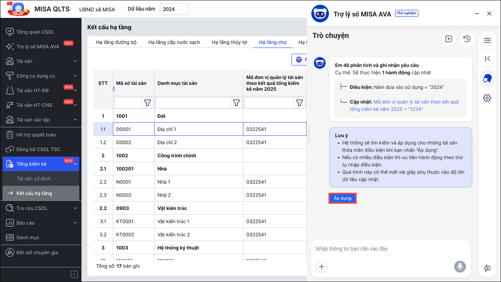Switch to Hạ tầng thủy lợi tab

229,42
